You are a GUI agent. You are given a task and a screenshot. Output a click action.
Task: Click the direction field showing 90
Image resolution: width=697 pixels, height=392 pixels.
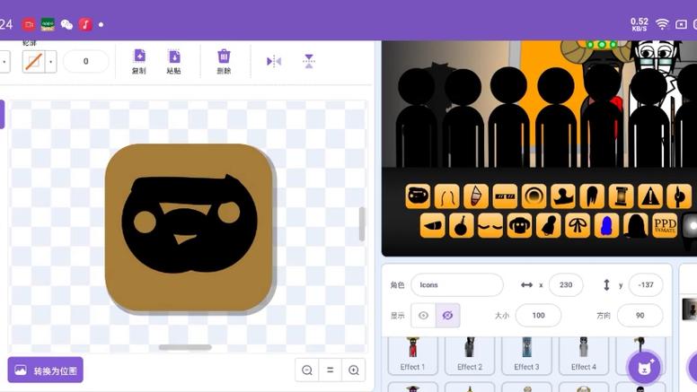(x=640, y=315)
